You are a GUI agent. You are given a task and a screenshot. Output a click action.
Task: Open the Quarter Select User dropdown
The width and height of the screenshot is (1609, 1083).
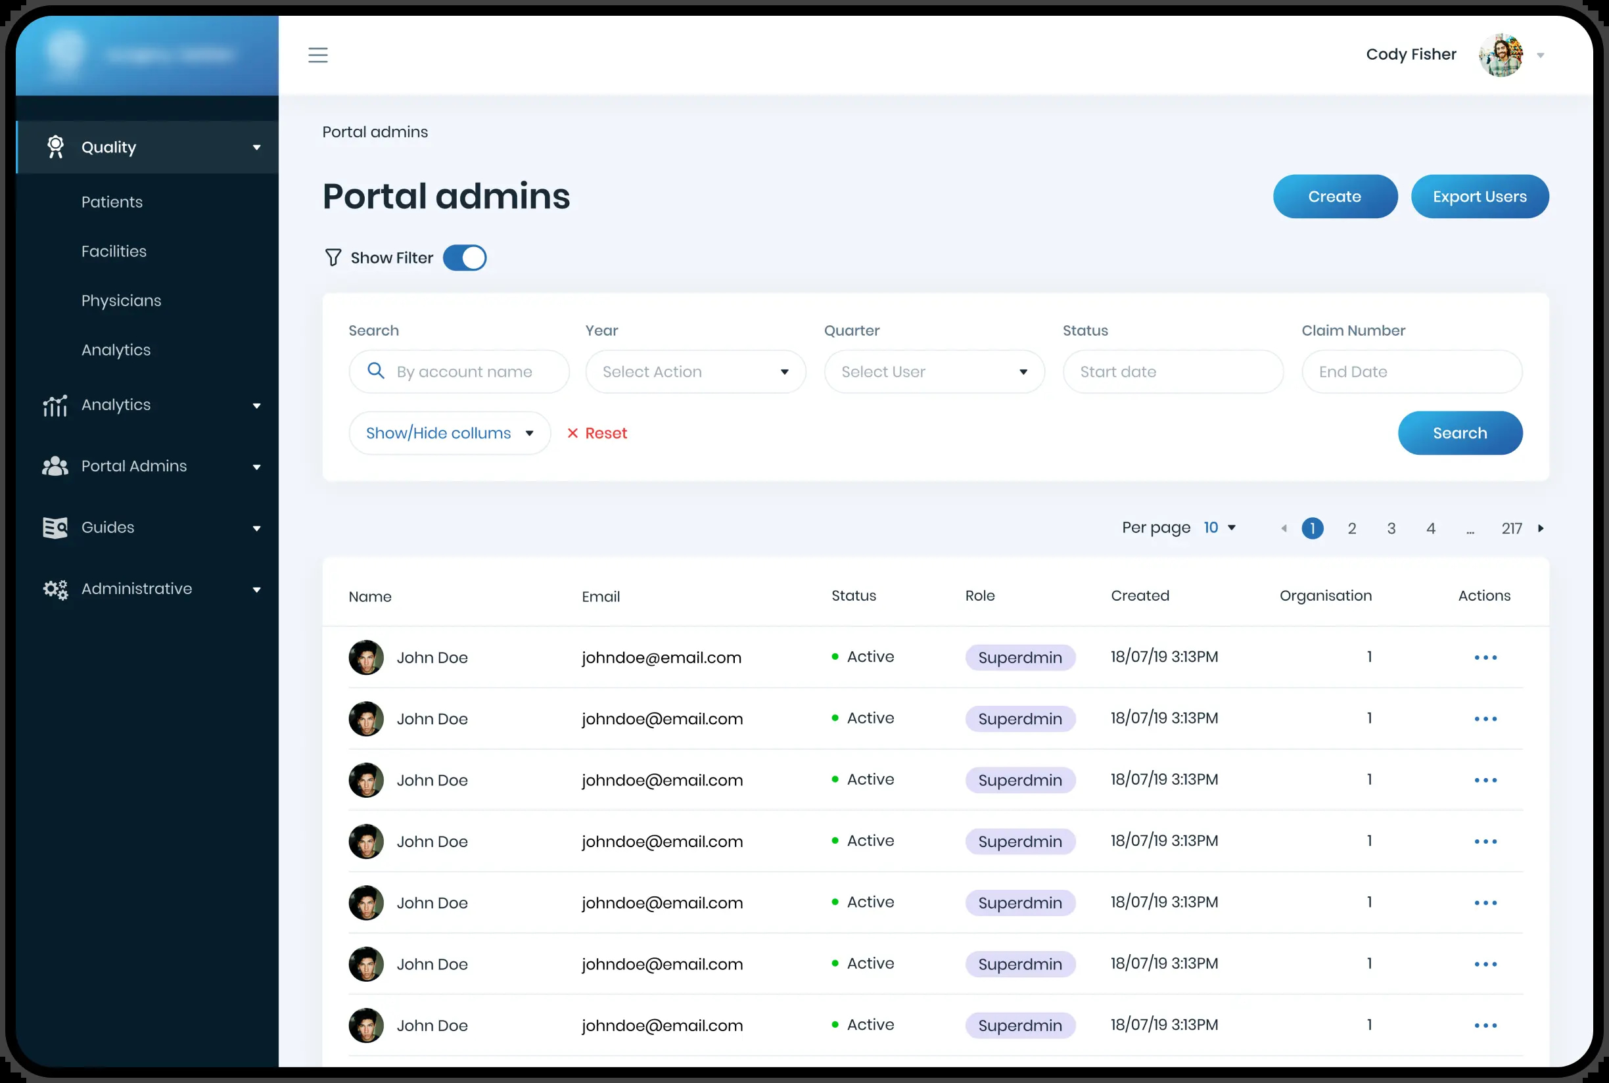pyautogui.click(x=934, y=371)
